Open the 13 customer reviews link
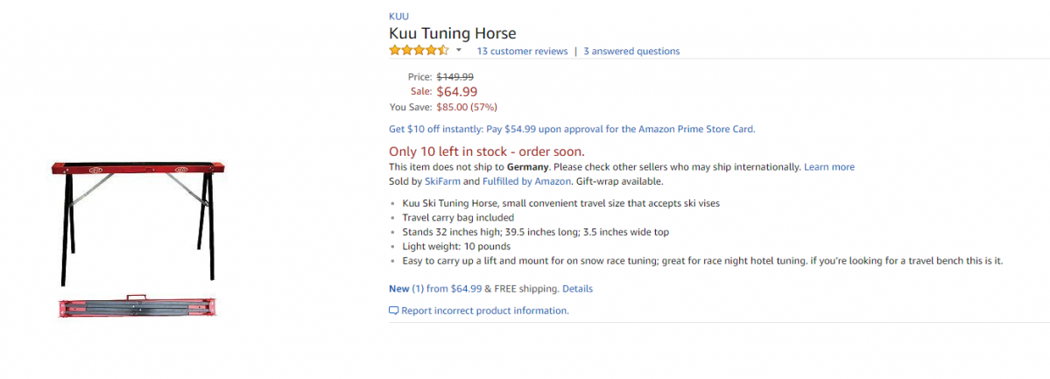 (x=522, y=51)
